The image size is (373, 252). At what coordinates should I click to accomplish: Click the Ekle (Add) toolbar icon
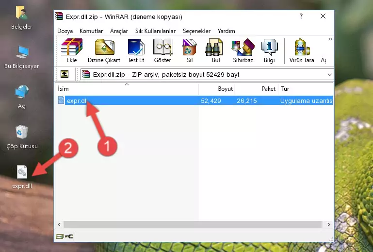[x=72, y=50]
